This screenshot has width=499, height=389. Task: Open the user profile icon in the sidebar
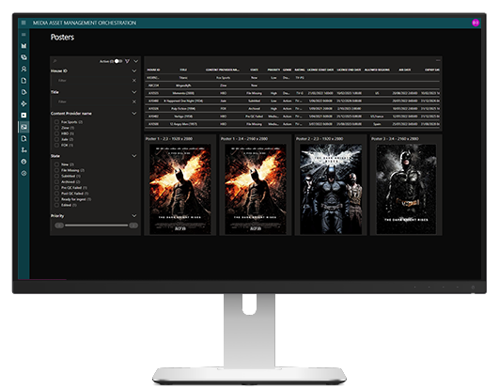tap(23, 69)
